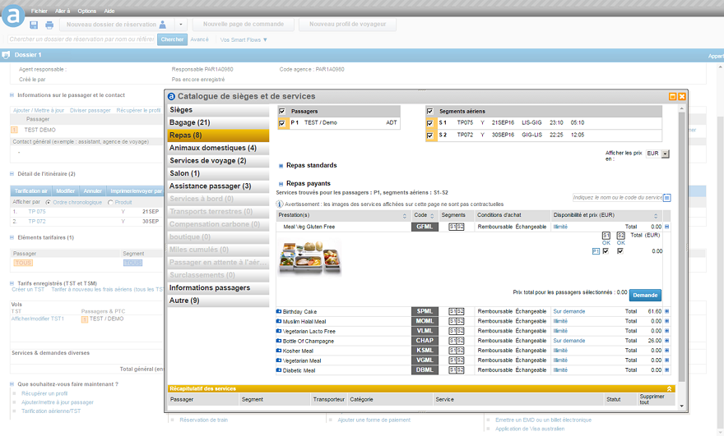Click the service search filter icon
Viewport: 724px width, 436px height.
pyautogui.click(x=667, y=198)
